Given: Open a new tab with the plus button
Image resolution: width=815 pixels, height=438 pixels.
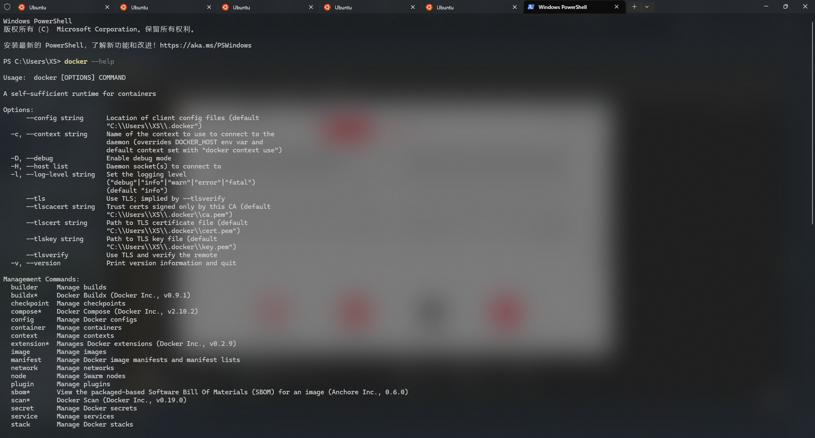Looking at the screenshot, I should pyautogui.click(x=634, y=7).
